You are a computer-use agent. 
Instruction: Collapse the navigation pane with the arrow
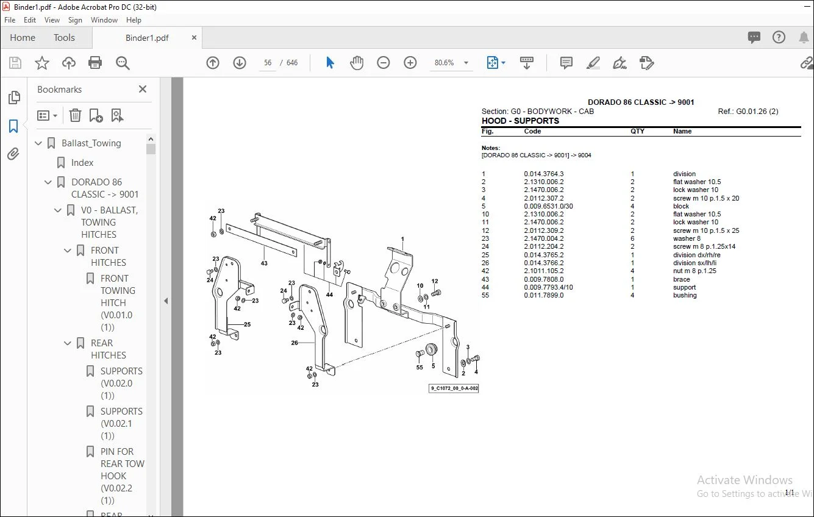click(x=165, y=301)
